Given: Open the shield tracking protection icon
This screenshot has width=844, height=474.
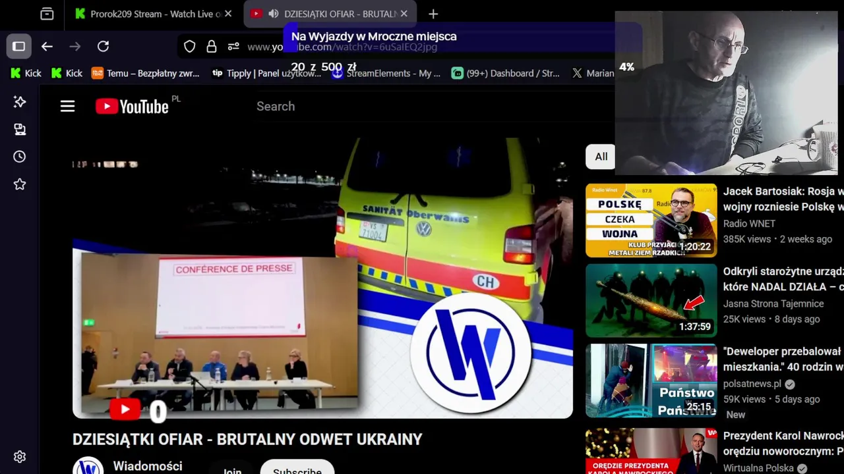Looking at the screenshot, I should 190,47.
